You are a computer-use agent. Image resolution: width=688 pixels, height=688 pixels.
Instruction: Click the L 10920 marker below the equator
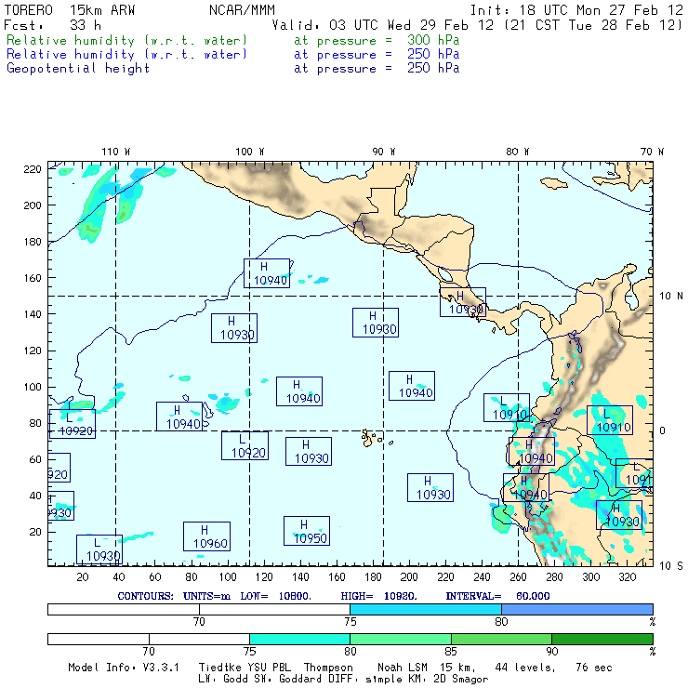pyautogui.click(x=245, y=445)
